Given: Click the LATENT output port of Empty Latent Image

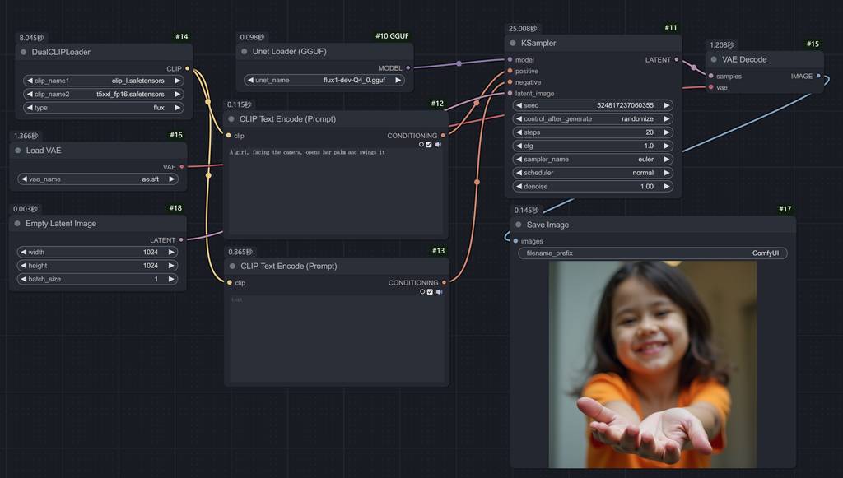Looking at the screenshot, I should point(181,240).
